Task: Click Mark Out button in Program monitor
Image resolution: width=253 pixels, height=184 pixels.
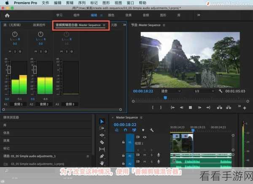Action: click(161, 108)
